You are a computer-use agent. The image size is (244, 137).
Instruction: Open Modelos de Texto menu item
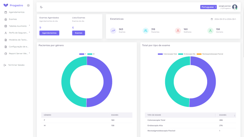[x=18, y=40]
